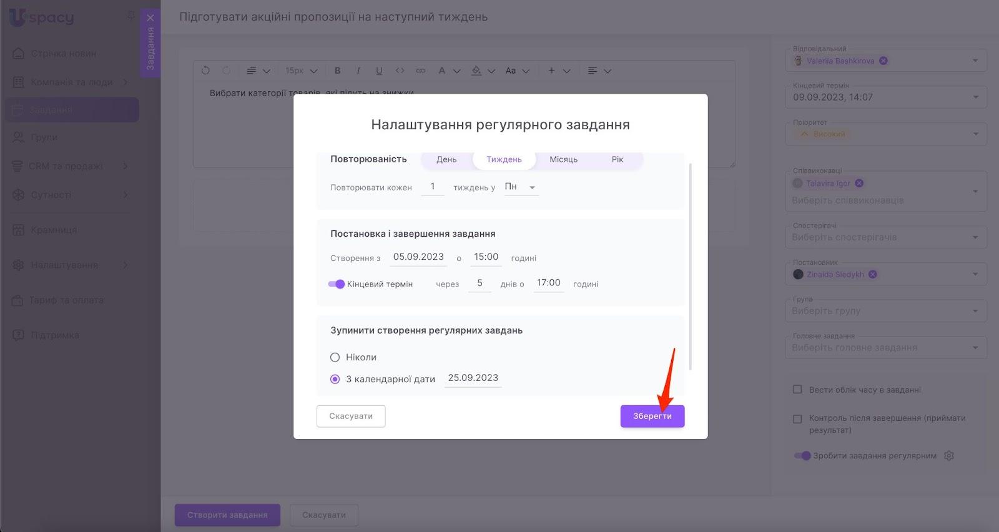999x532 pixels.
Task: Open Стрічка новин in sidebar
Action: coord(64,54)
